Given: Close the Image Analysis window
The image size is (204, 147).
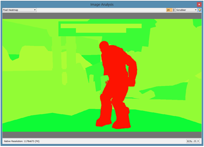Looking at the screenshot, I should [199, 4].
